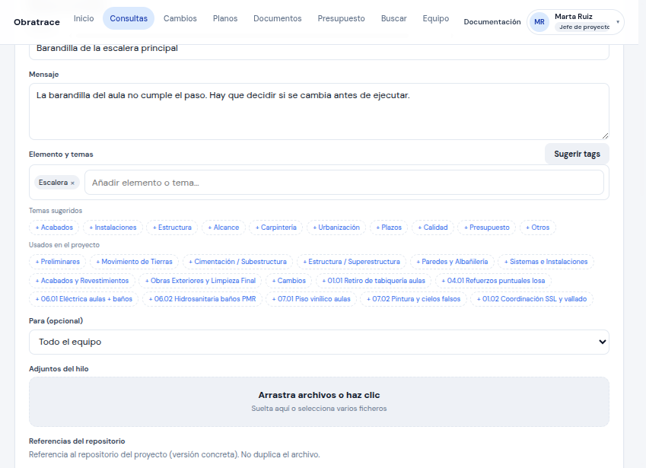Screen dimensions: 646x468
Task: Open the Presupuesto tab
Action: [341, 18]
